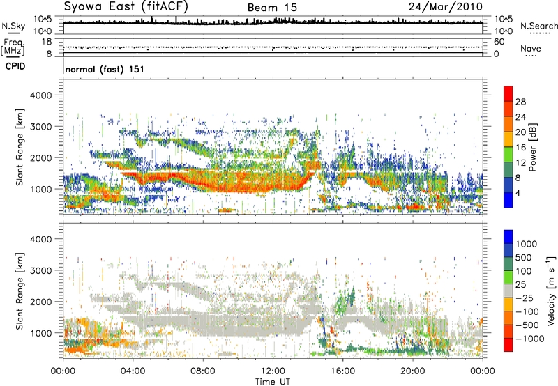
Task: Click the '28' label on Power colorbar
Action: click(520, 102)
